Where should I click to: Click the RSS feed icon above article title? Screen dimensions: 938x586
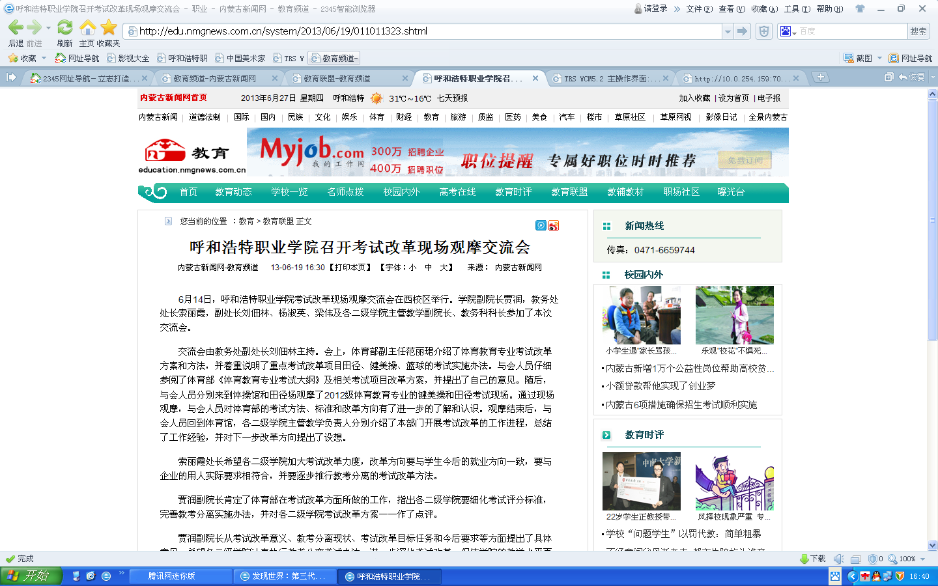pyautogui.click(x=554, y=225)
